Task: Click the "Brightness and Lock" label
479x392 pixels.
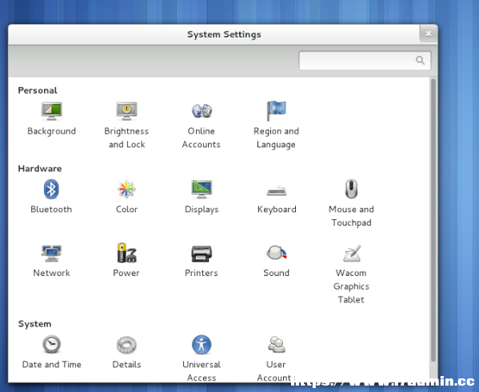Action: click(126, 138)
